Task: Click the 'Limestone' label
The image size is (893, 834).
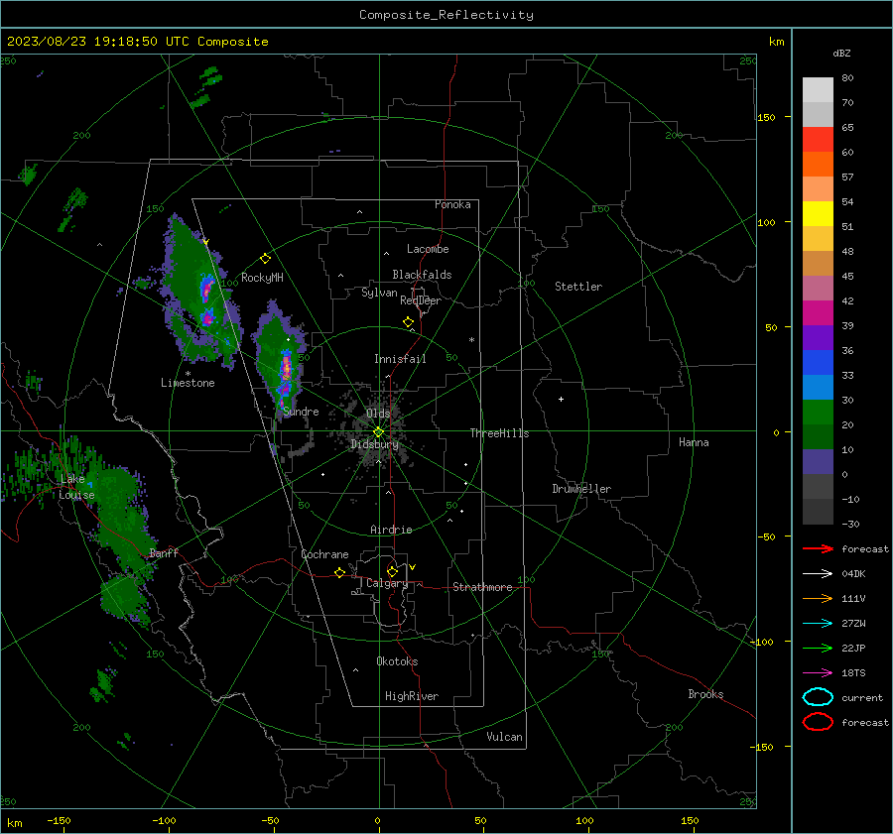Action: click(x=188, y=383)
